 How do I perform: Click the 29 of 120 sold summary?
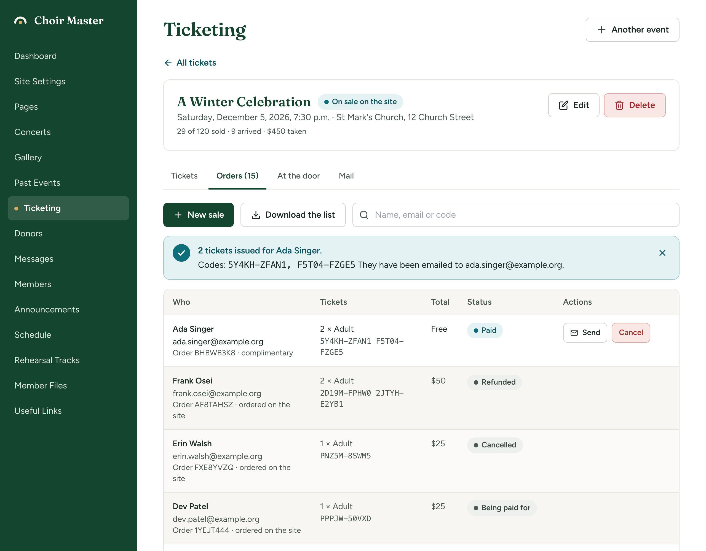click(242, 131)
